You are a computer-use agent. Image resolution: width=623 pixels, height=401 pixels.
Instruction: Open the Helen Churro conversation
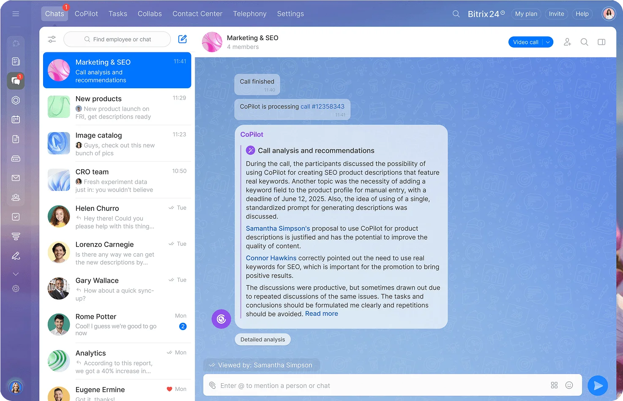coord(117,217)
